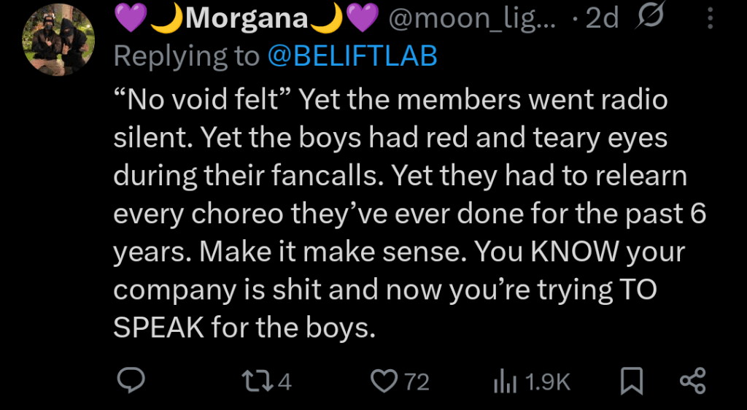Like the tweet with the heart icon
Screen dimensions: 747x410
point(384,382)
